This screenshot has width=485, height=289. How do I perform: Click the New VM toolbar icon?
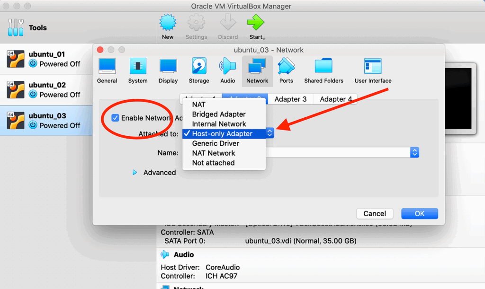(168, 23)
